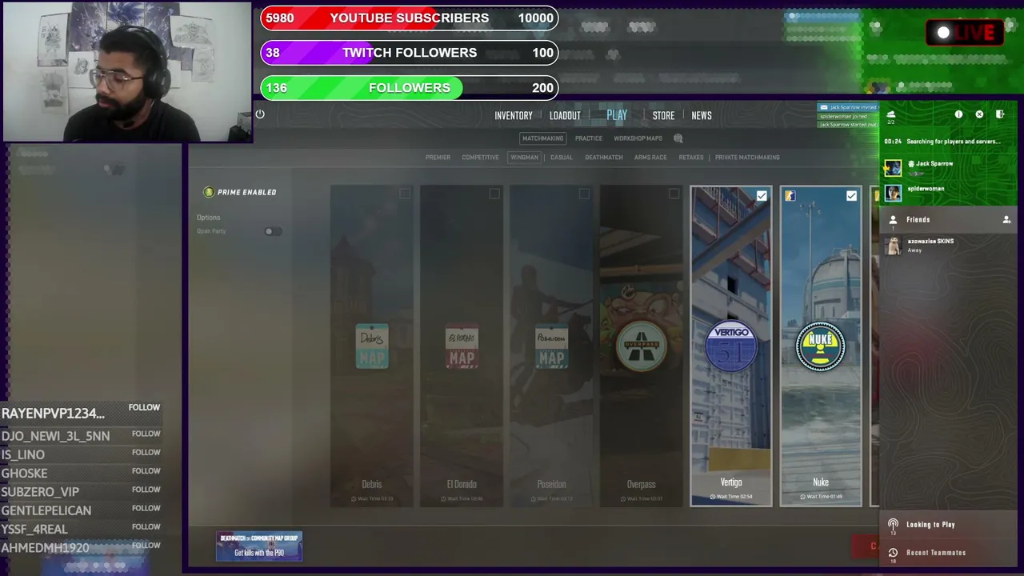
Task: Uncheck the Nuke map checkbox
Action: tap(851, 196)
